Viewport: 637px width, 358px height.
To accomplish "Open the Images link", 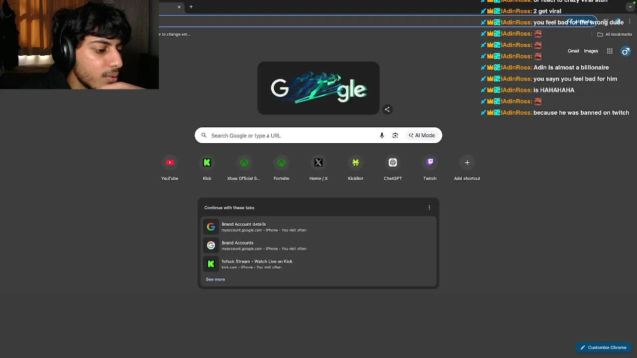I will tap(591, 51).
